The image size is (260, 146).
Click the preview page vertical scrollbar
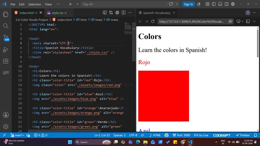click(257, 43)
